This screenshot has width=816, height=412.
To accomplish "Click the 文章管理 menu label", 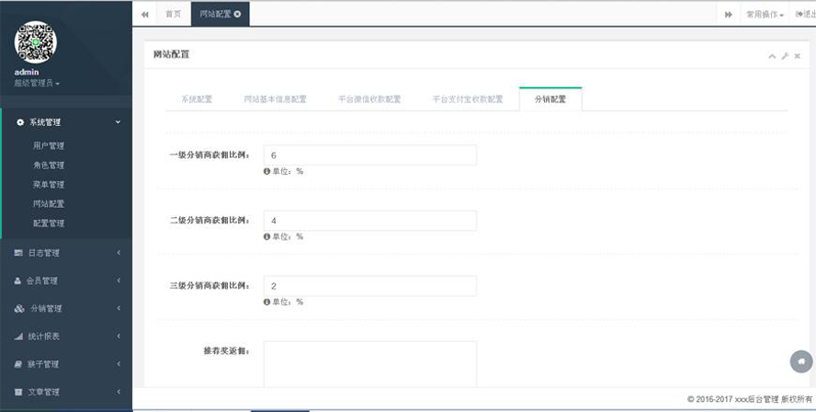I will pos(44,392).
